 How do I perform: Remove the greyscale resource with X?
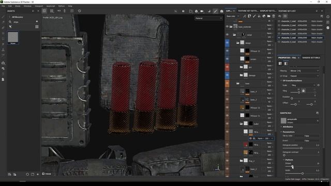318,121
